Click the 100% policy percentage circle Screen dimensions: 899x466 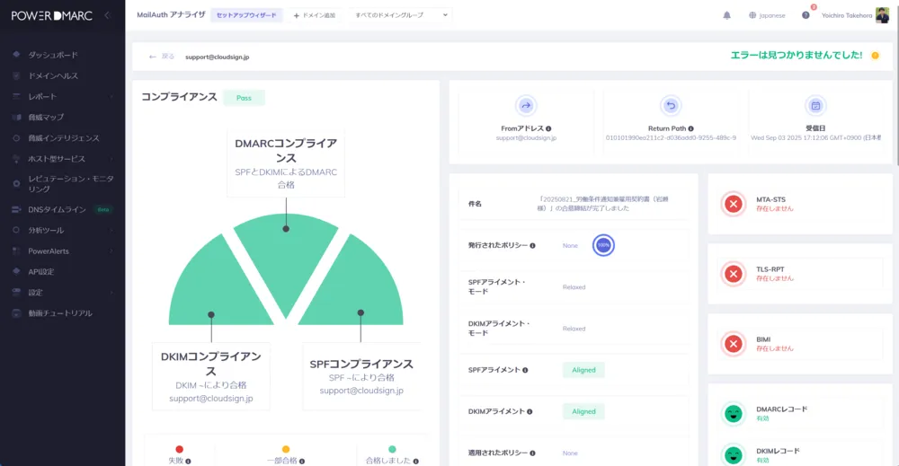[603, 245]
